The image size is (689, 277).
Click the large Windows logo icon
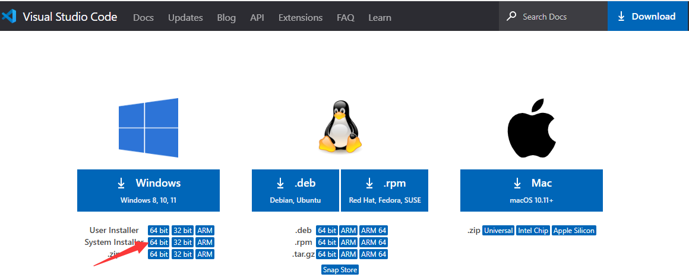[148, 127]
